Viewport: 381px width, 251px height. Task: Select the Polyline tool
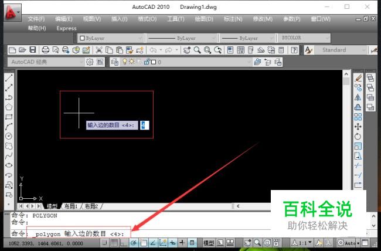pos(9,97)
